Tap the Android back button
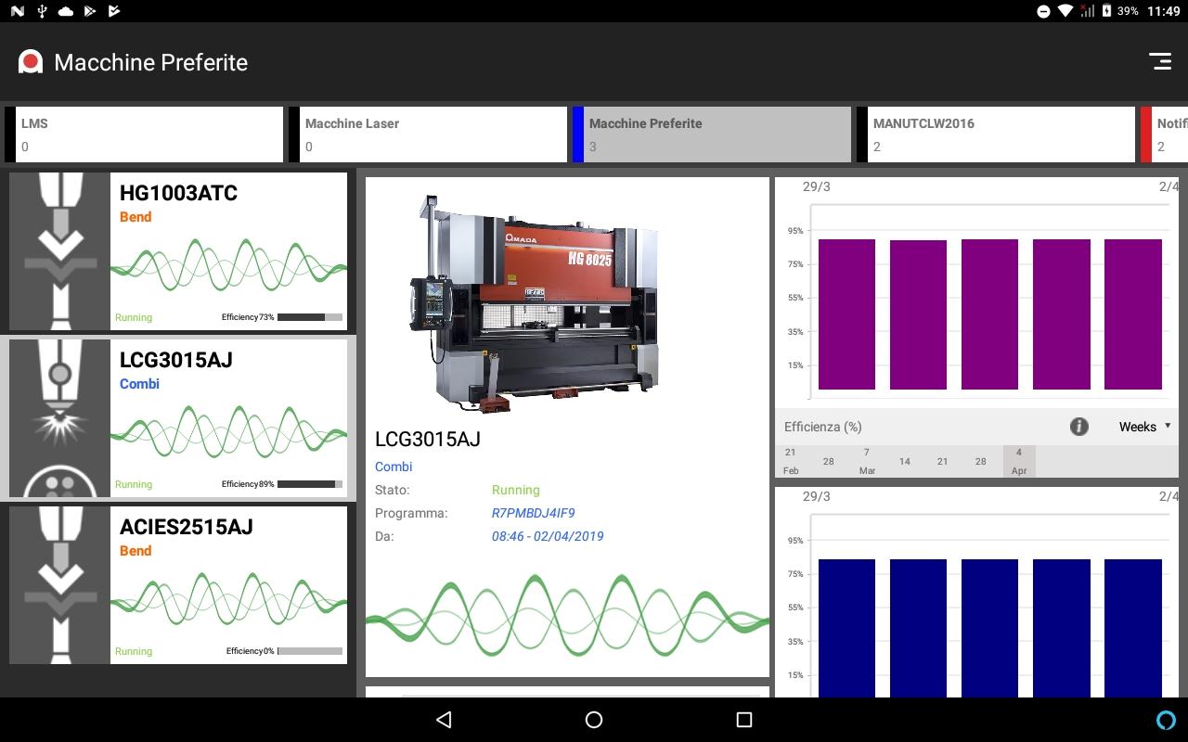 (444, 720)
